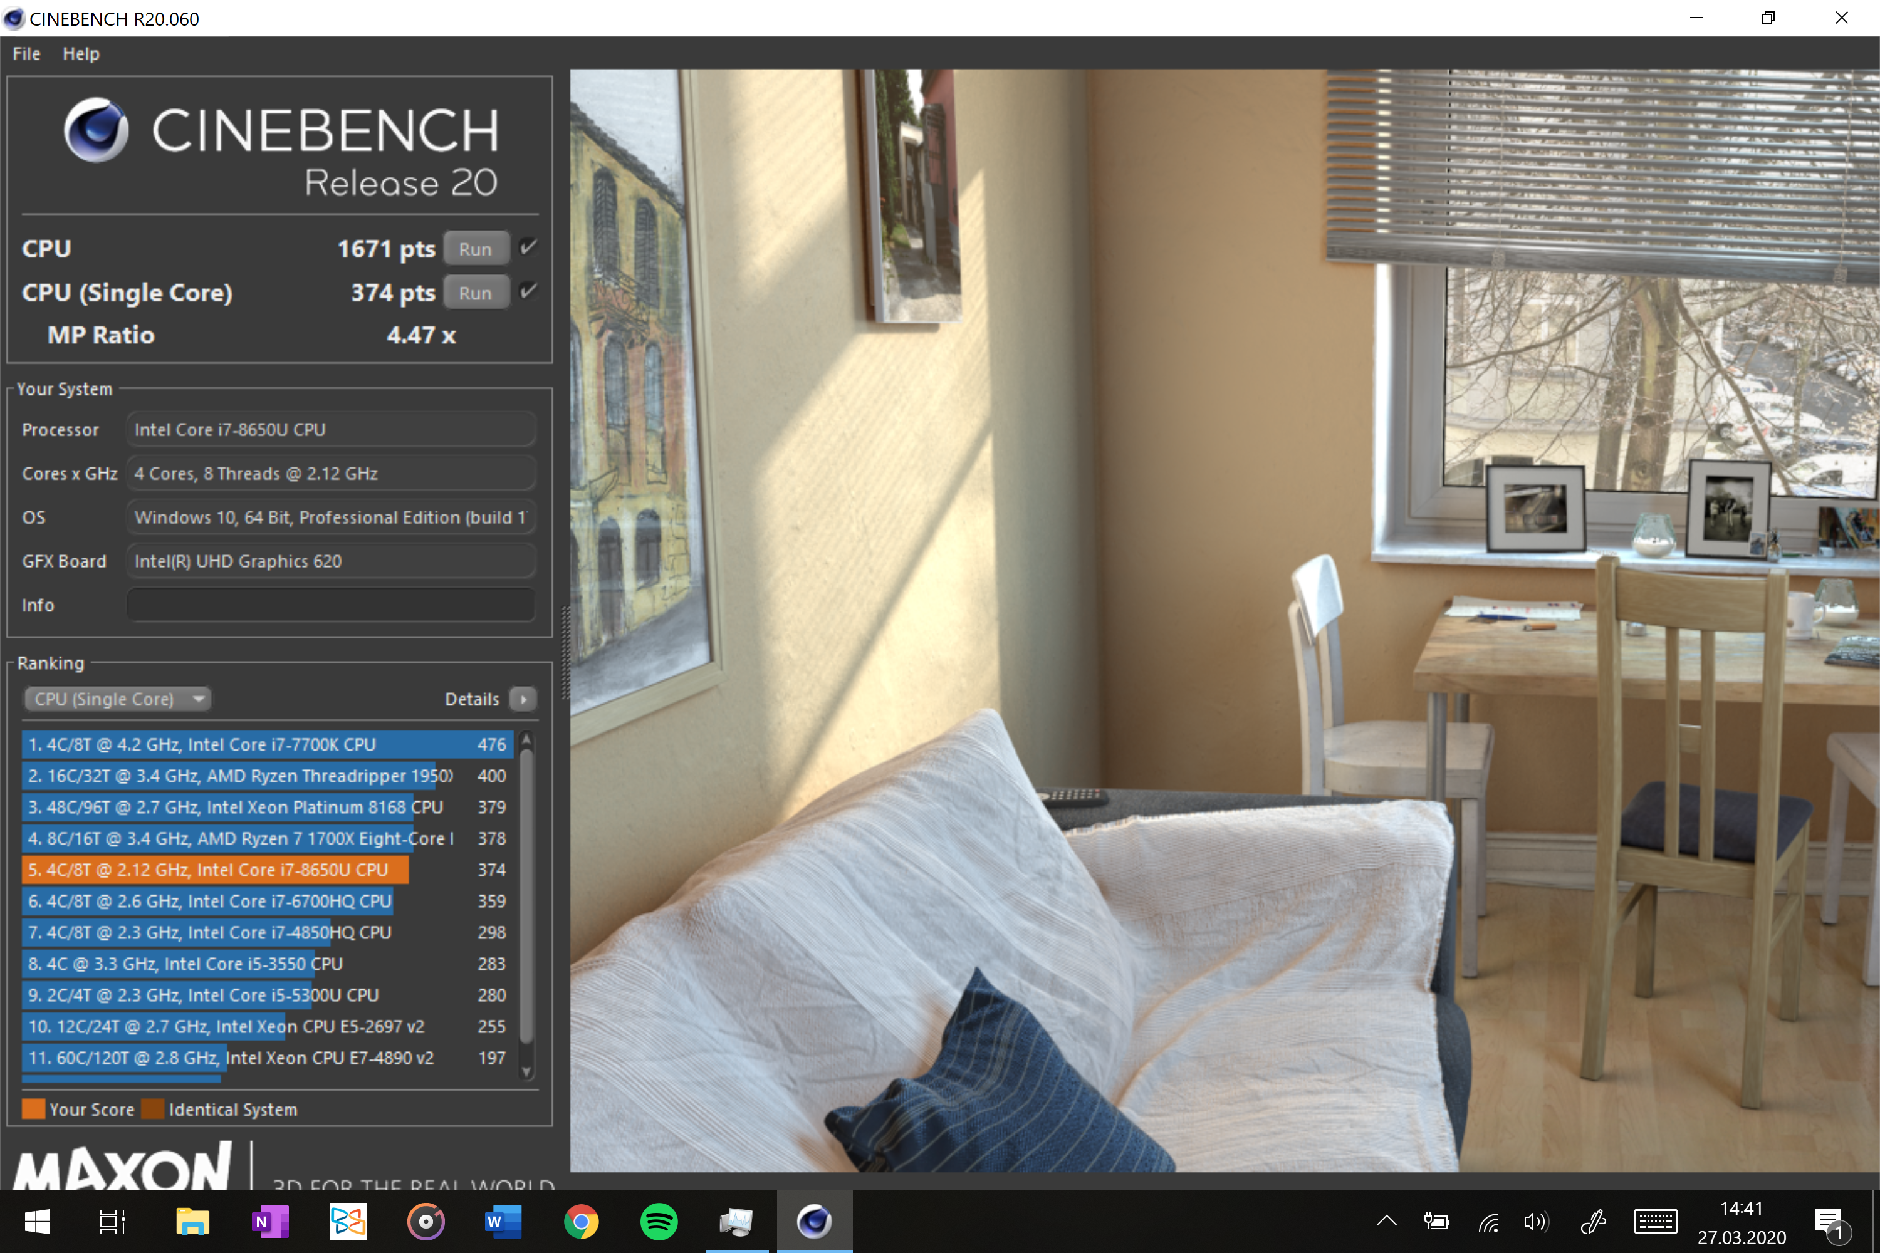Open the Wi-Fi network tray icon
Viewport: 1880px width, 1253px height.
[1488, 1221]
